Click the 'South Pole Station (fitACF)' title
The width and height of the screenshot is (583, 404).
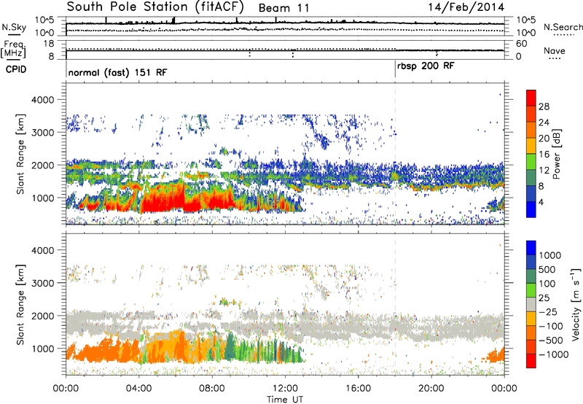pyautogui.click(x=155, y=7)
